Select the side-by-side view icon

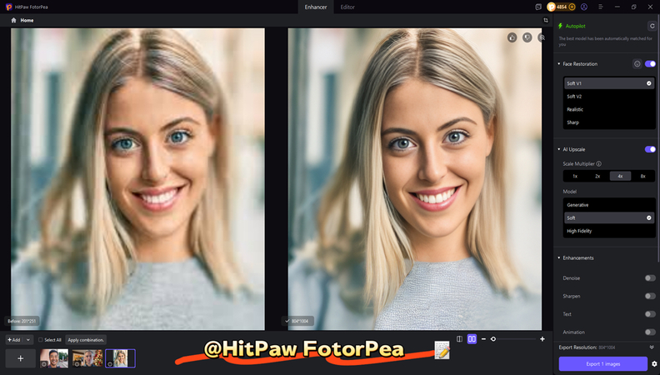472,339
